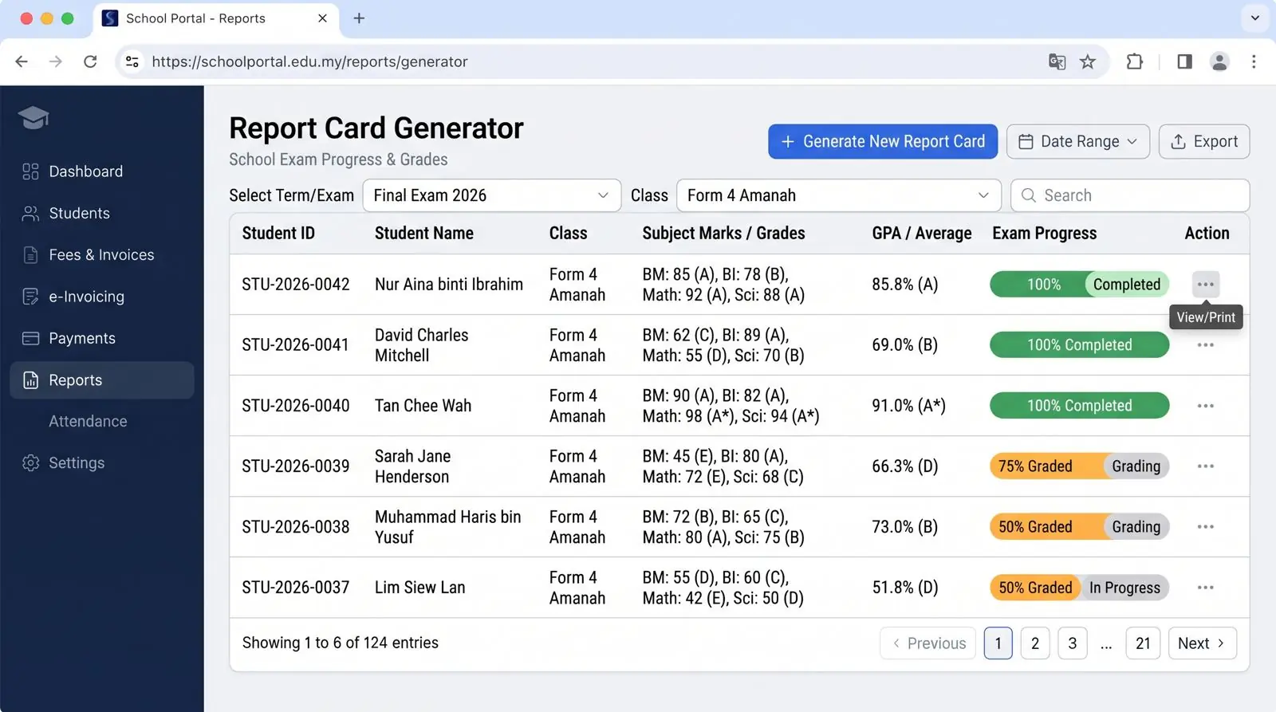This screenshot has width=1276, height=712.
Task: Click the Student Name column header
Action: coord(423,234)
